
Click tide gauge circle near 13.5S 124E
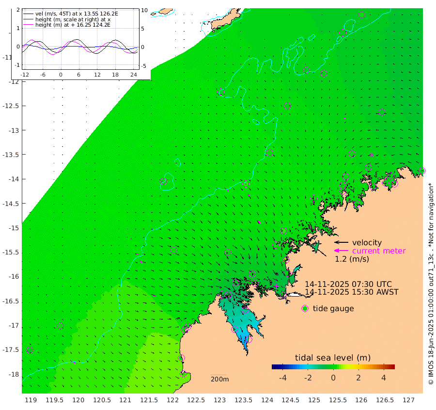click(x=269, y=153)
